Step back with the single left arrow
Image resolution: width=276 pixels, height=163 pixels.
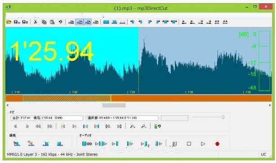15,126
